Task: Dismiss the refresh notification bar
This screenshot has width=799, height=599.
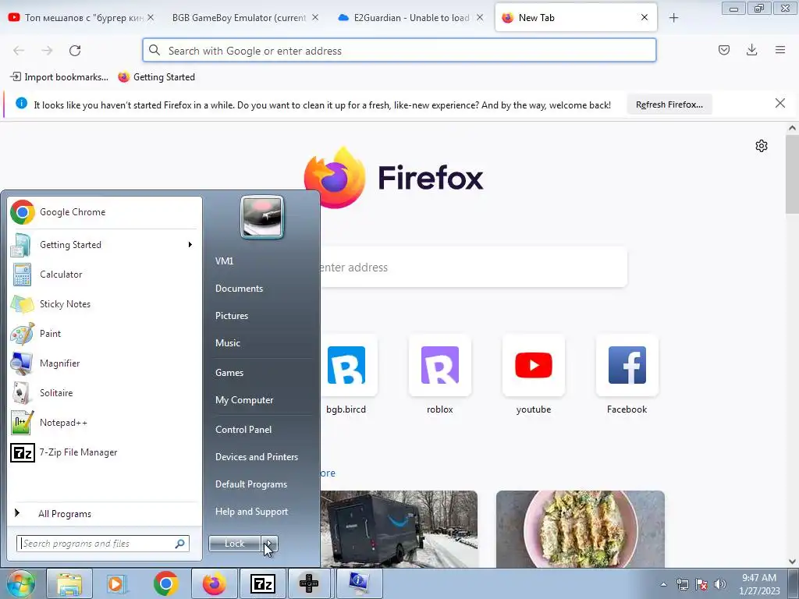Action: click(x=780, y=104)
